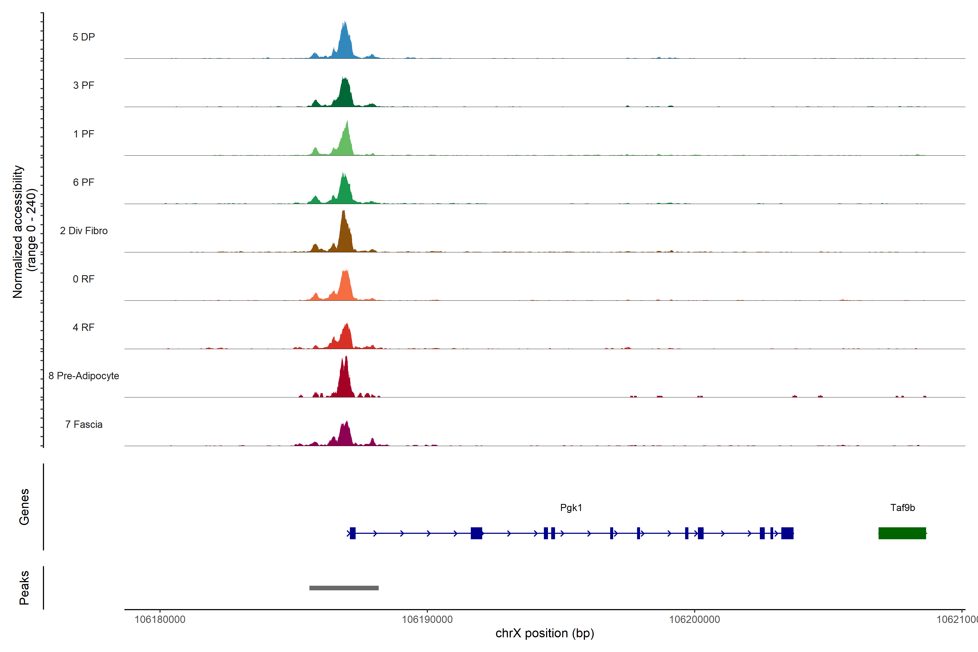Click the 0 RF track label
The image size is (978, 652).
pos(84,279)
